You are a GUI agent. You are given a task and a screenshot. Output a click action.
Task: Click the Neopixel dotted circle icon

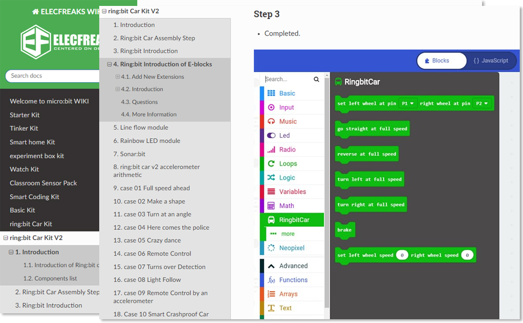pyautogui.click(x=271, y=248)
